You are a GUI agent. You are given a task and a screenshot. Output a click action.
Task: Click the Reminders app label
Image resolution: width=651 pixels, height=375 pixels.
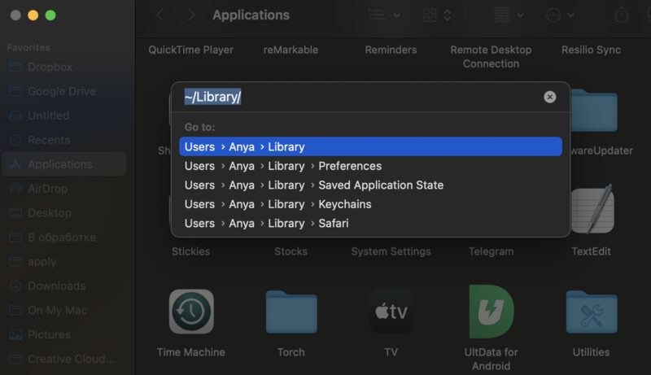point(391,50)
